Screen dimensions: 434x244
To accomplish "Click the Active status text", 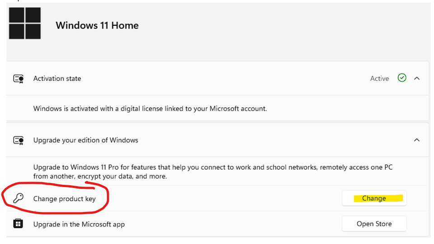I will (x=379, y=79).
